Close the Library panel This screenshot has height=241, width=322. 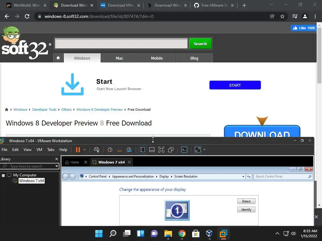click(57, 159)
